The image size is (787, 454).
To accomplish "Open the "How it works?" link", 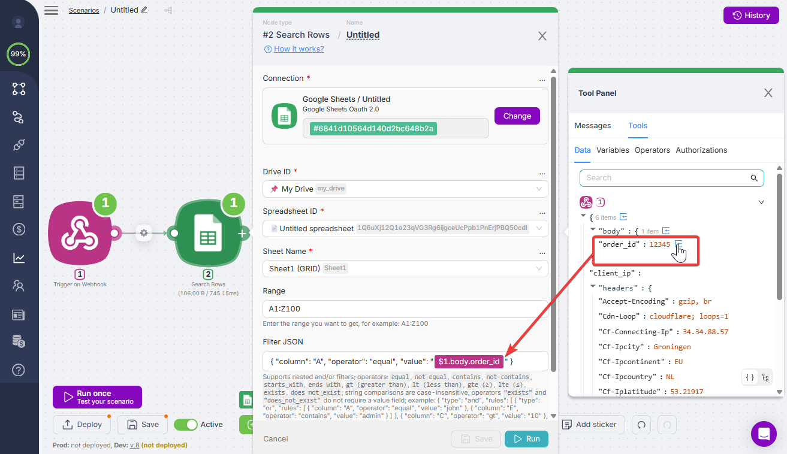I will click(298, 49).
